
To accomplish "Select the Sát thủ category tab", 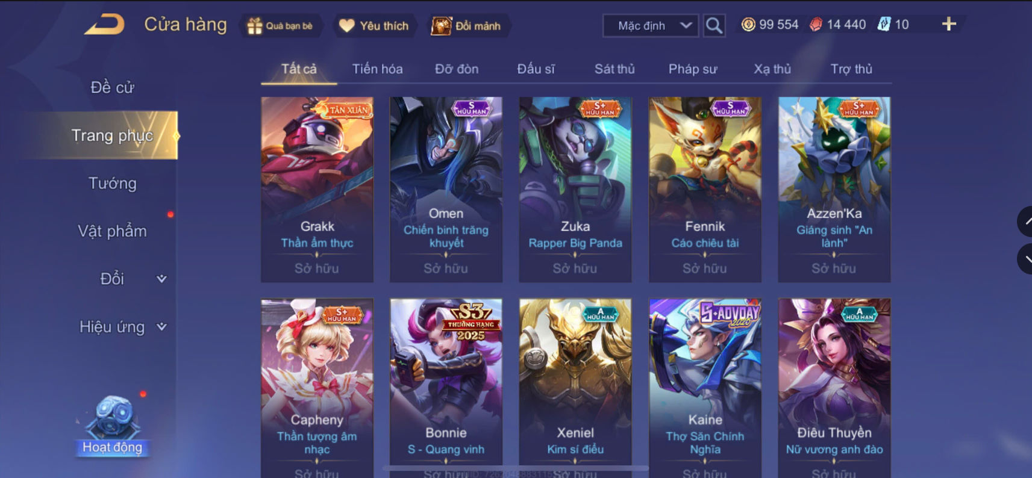I will tap(615, 69).
